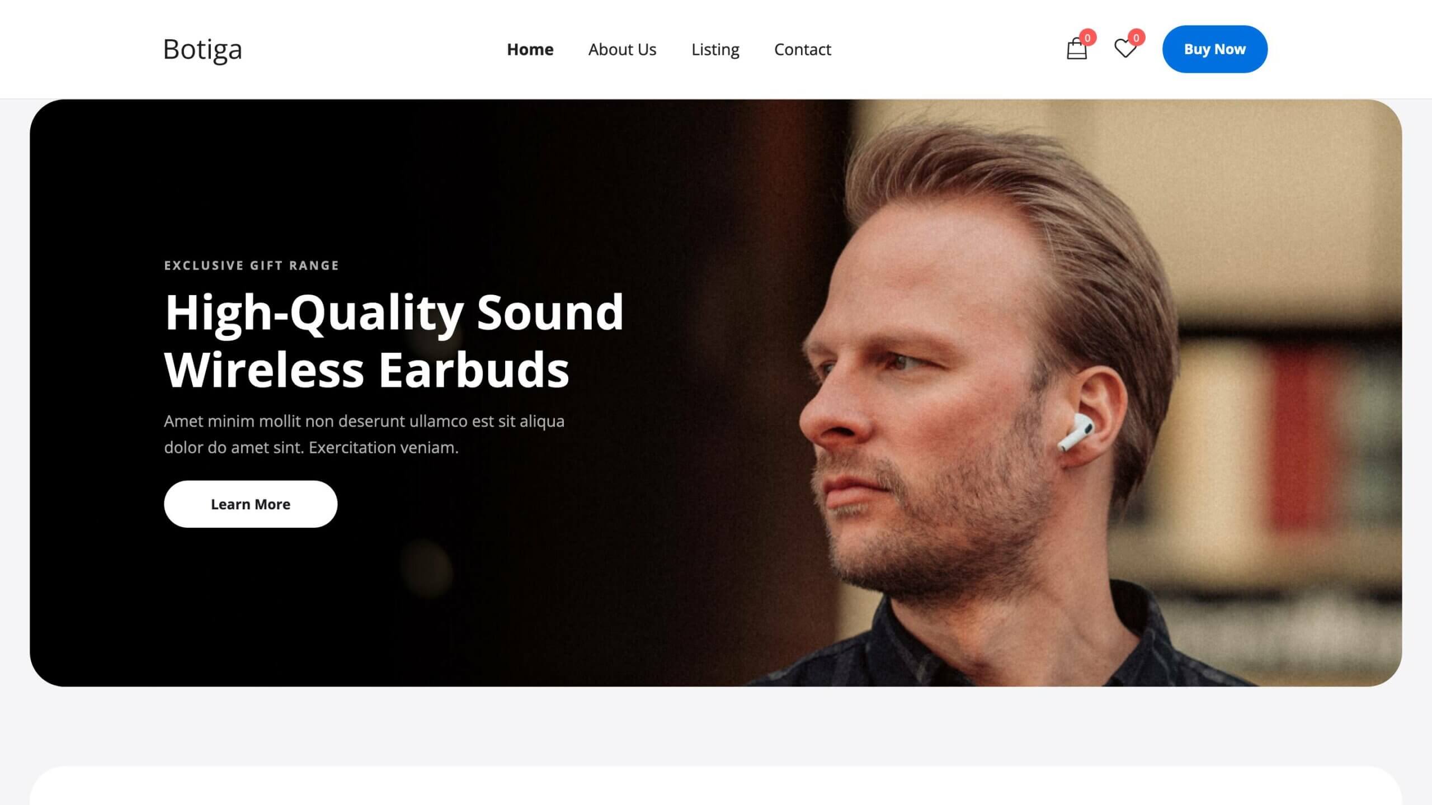The height and width of the screenshot is (805, 1432).
Task: Click the Wireless Earbuds heading line
Action: tap(367, 370)
